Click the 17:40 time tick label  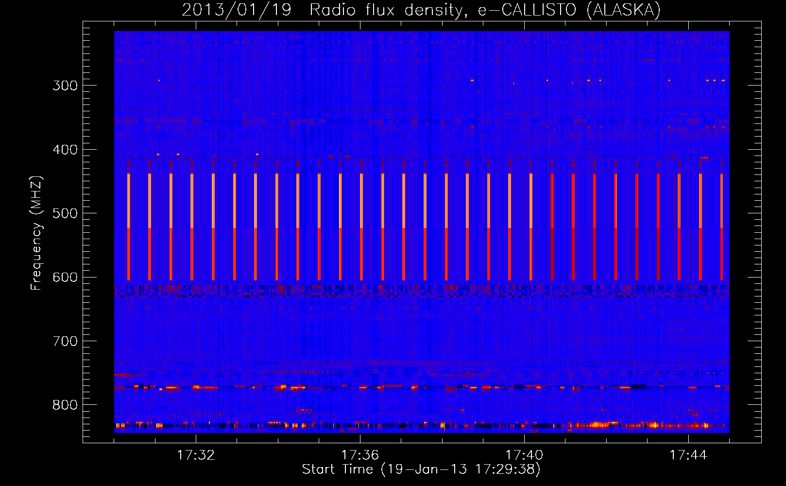click(x=524, y=455)
